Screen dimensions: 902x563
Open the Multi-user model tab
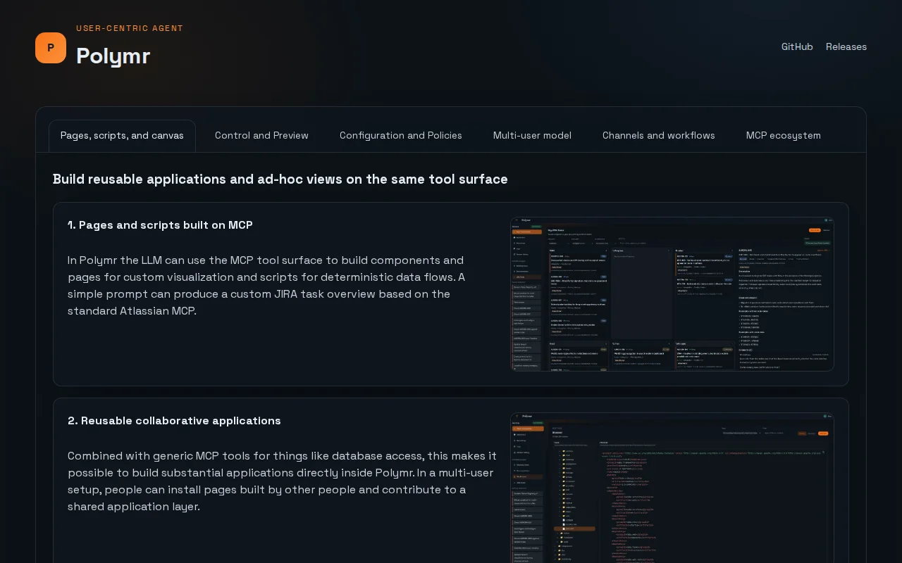tap(532, 135)
